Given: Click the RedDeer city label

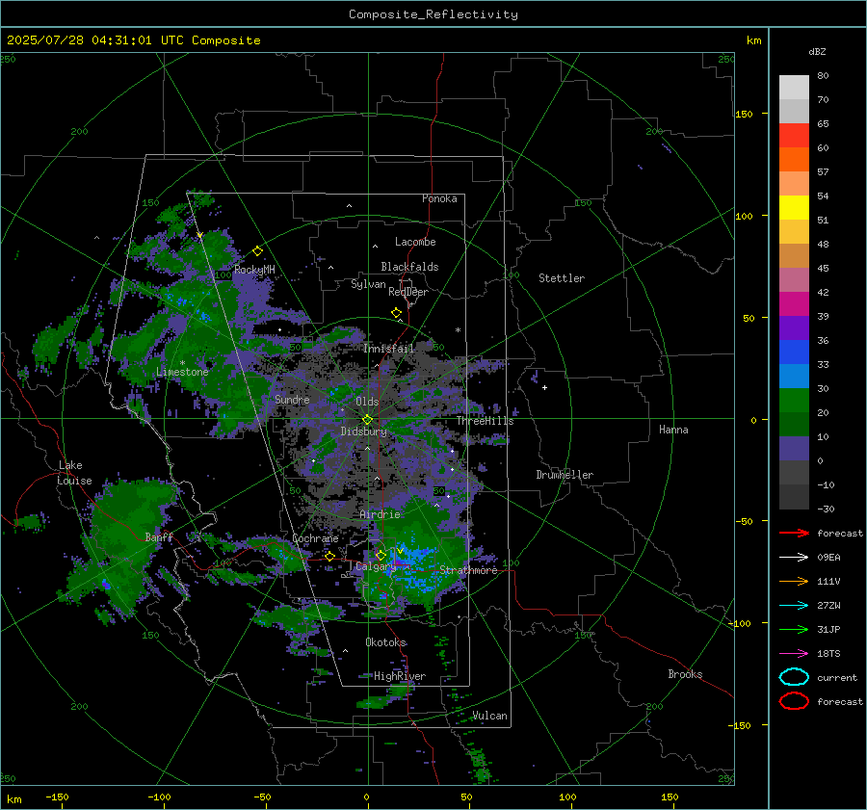Looking at the screenshot, I should (x=408, y=292).
